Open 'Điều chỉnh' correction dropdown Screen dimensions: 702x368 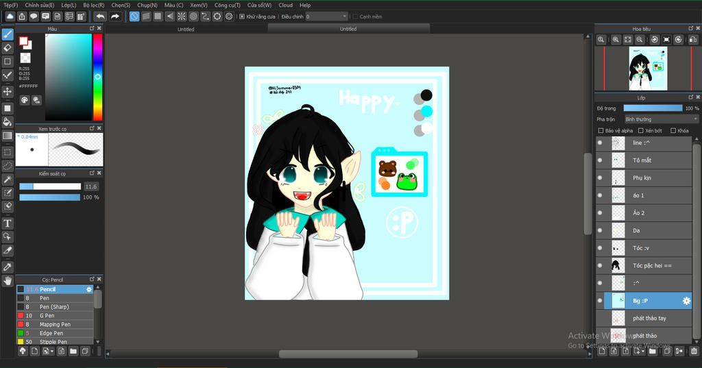pyautogui.click(x=327, y=16)
